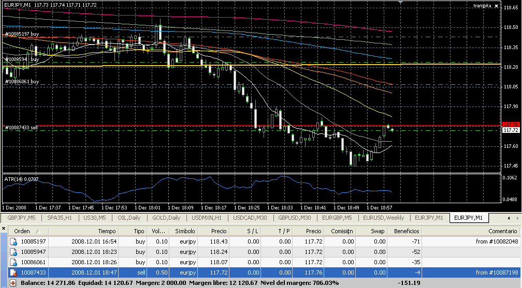Screen dimensions: 522x288
Task: Select the GOLD,Daily chart tab
Action: coord(166,218)
